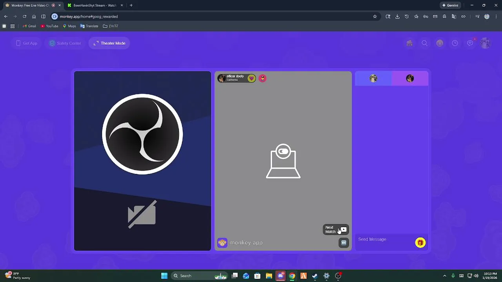Open Discord from the taskbar
The width and height of the screenshot is (502, 282).
(x=280, y=276)
